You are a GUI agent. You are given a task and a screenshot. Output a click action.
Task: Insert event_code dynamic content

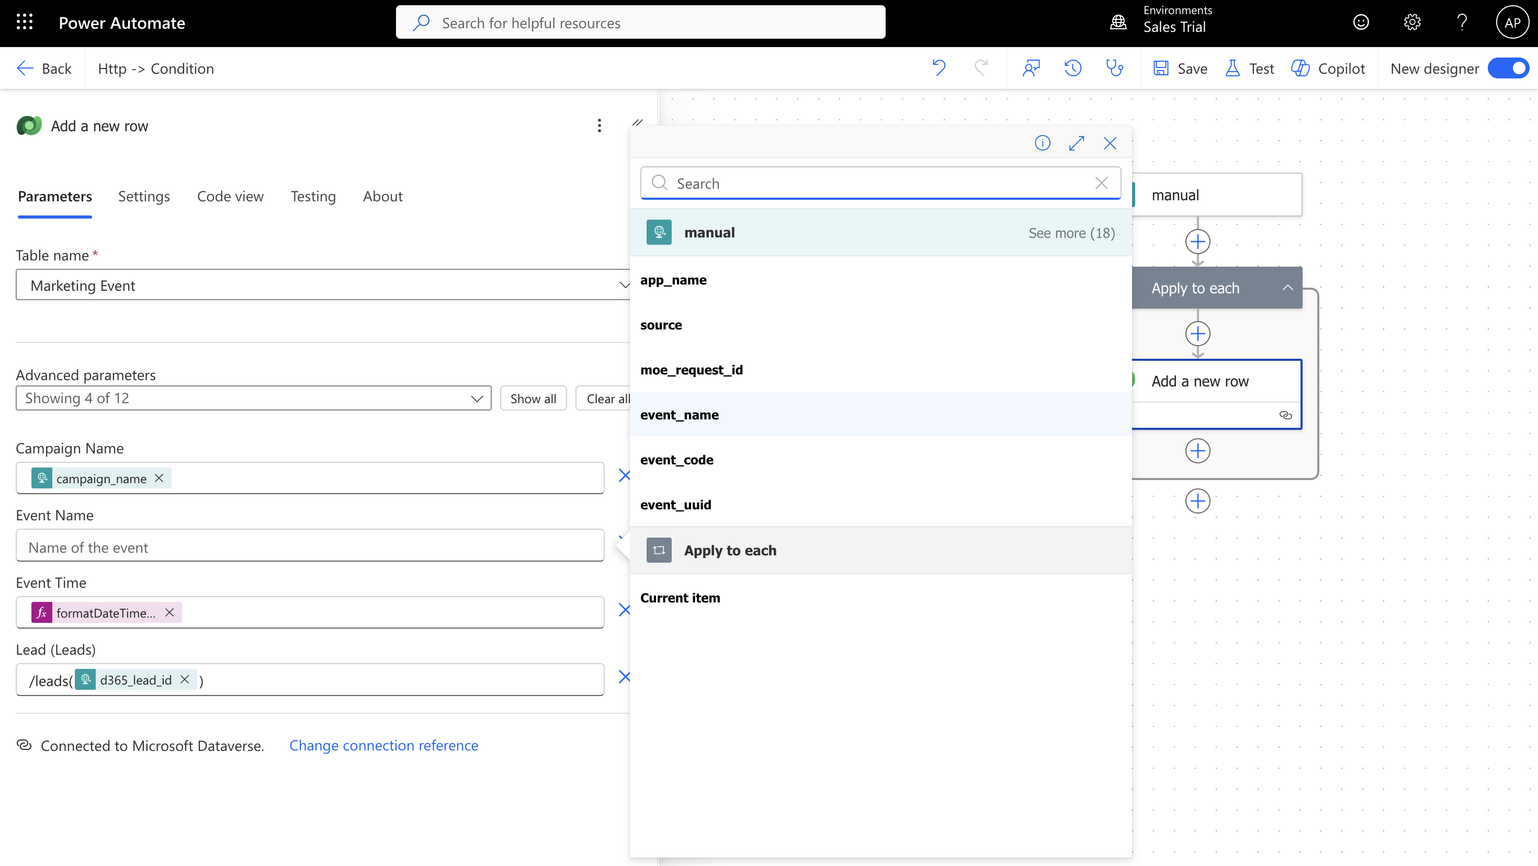[880, 460]
